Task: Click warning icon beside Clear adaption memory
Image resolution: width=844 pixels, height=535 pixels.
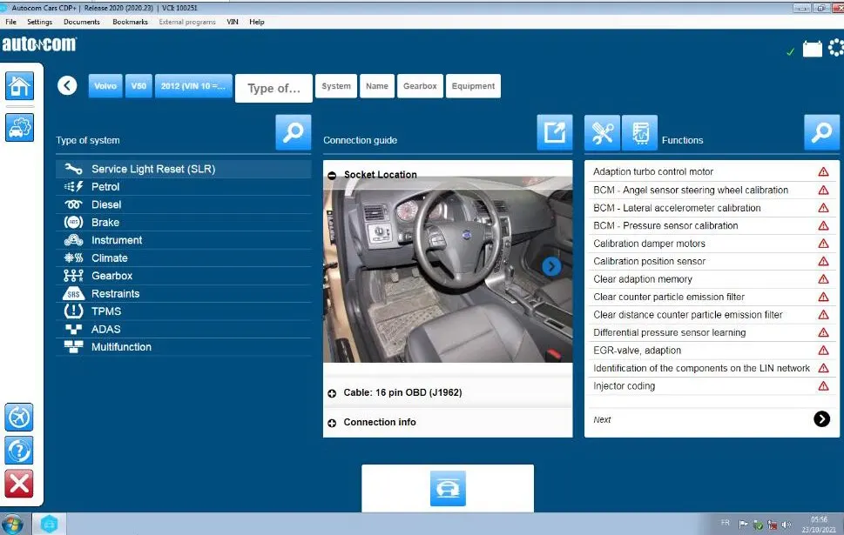Action: [x=824, y=279]
